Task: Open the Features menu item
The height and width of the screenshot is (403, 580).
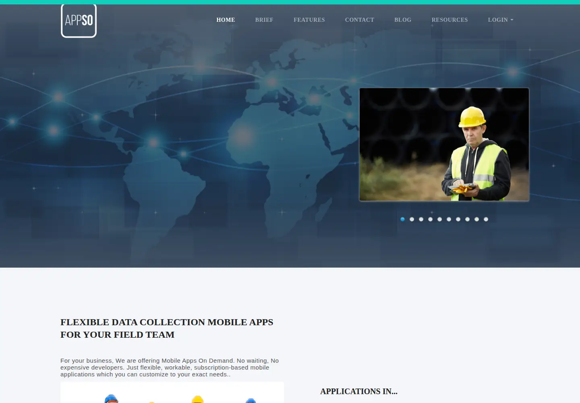Action: (x=309, y=20)
